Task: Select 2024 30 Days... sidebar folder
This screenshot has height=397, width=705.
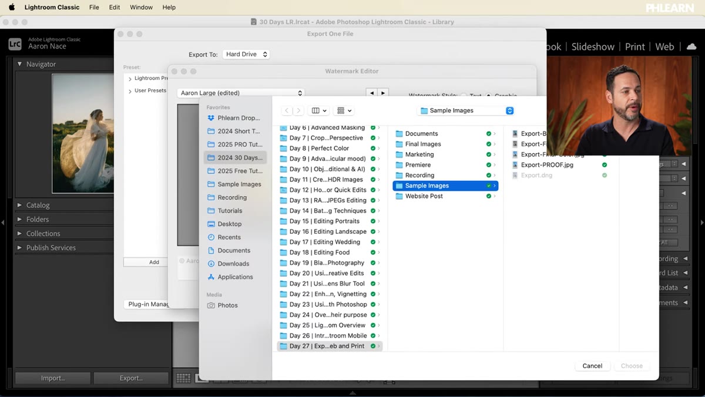Action: coord(234,157)
